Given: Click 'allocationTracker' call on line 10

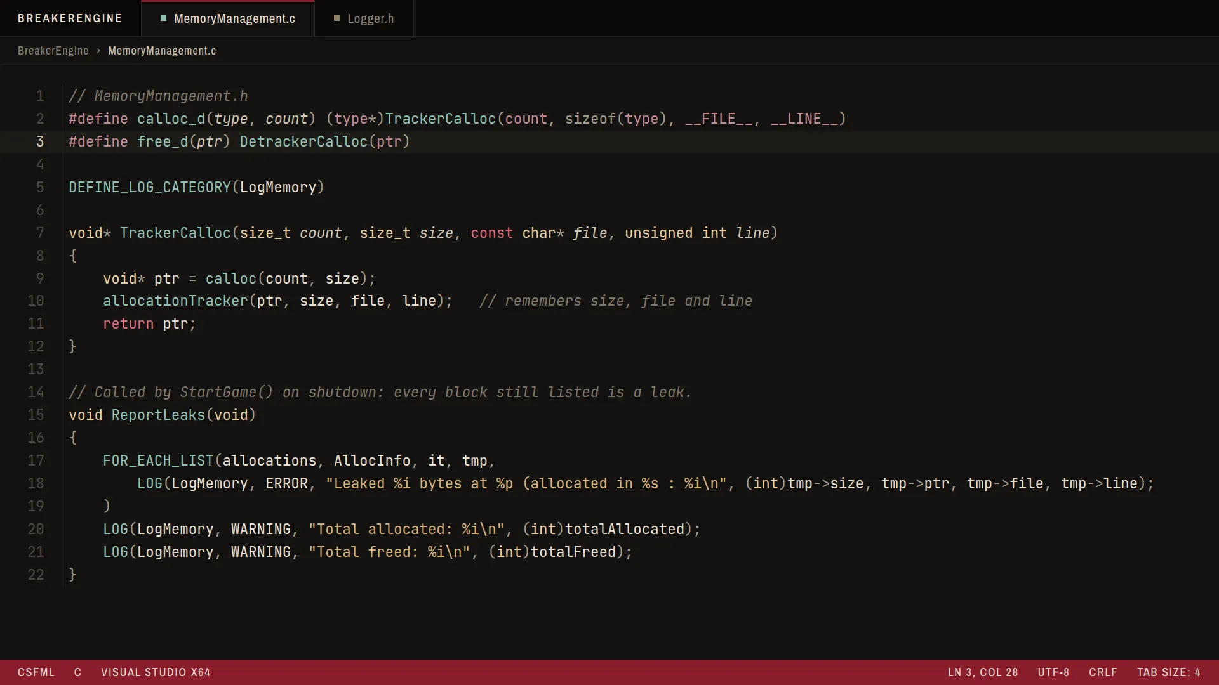Looking at the screenshot, I should (x=175, y=301).
